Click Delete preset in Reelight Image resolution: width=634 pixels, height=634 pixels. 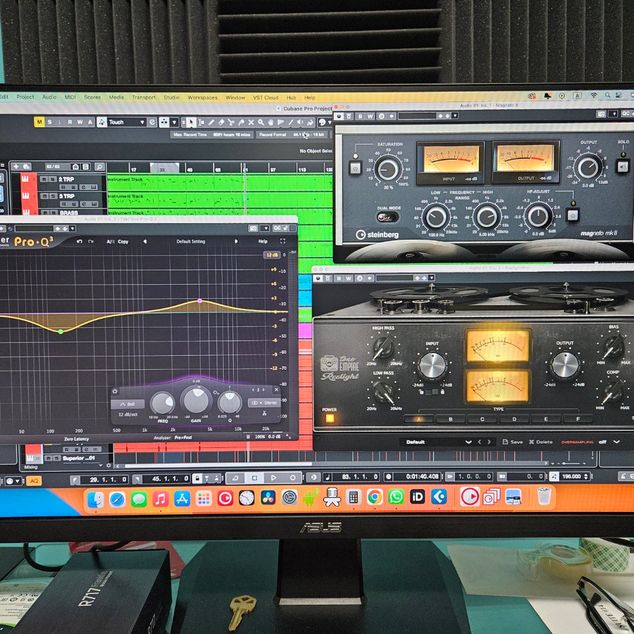(x=541, y=442)
